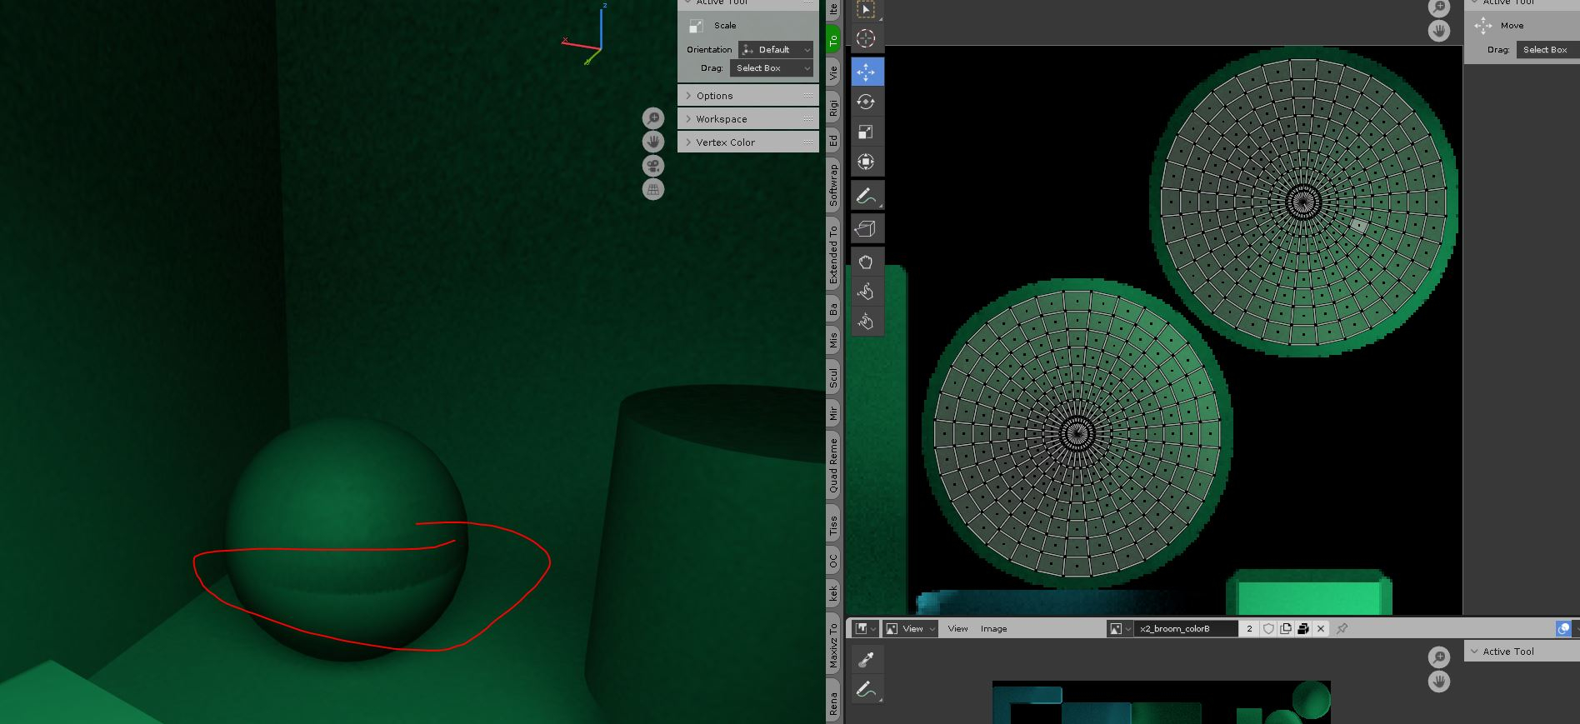Unlink the x2_broom_colorB image

(1321, 629)
